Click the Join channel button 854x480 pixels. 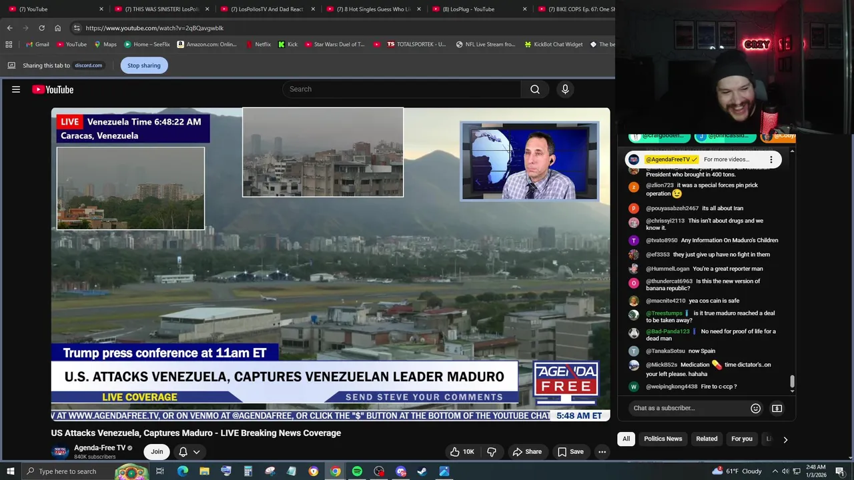click(157, 451)
